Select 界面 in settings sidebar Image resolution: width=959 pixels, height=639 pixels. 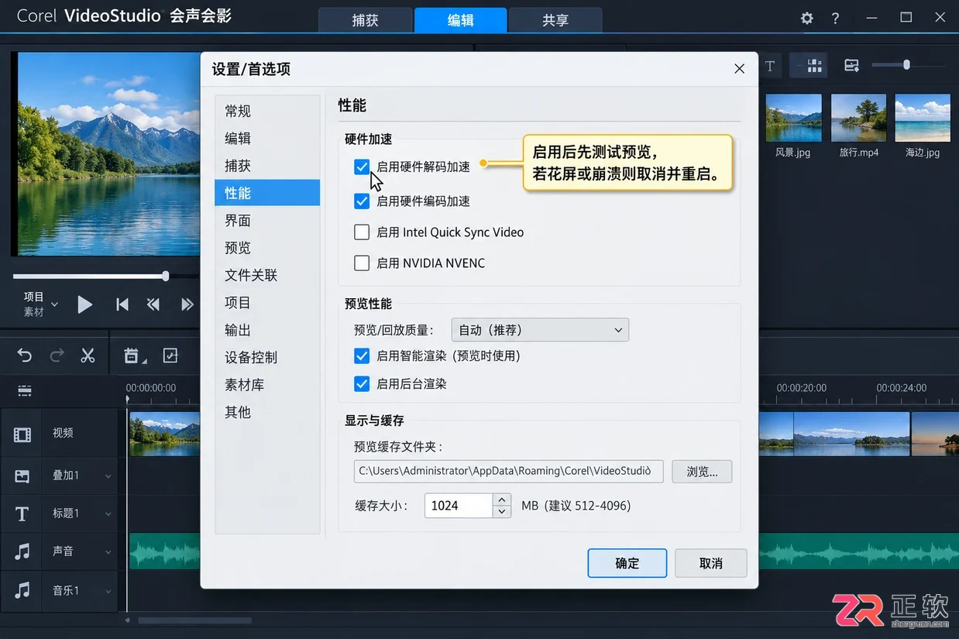tap(267, 221)
